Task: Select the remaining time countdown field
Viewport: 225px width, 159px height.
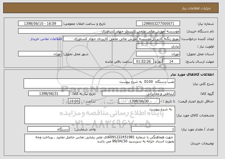Action: [143, 62]
